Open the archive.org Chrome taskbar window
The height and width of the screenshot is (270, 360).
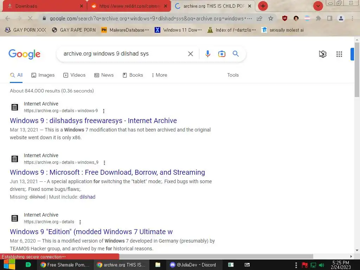[x=121, y=265]
